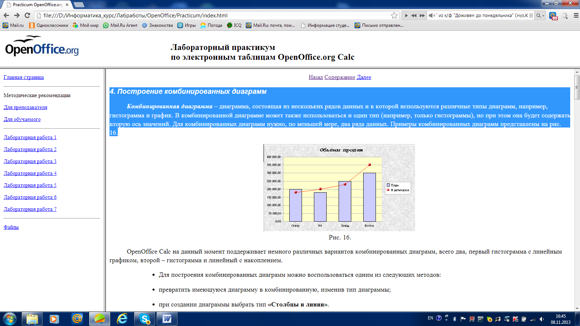This screenshot has height=326, width=580.
Task: Open Skype from the taskbar
Action: 145,319
